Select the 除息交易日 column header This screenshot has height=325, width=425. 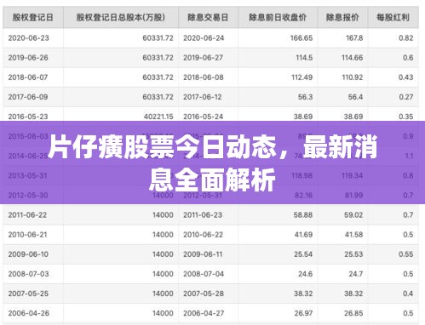coord(208,18)
